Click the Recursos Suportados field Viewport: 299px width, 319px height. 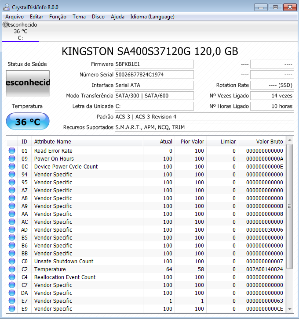point(204,127)
